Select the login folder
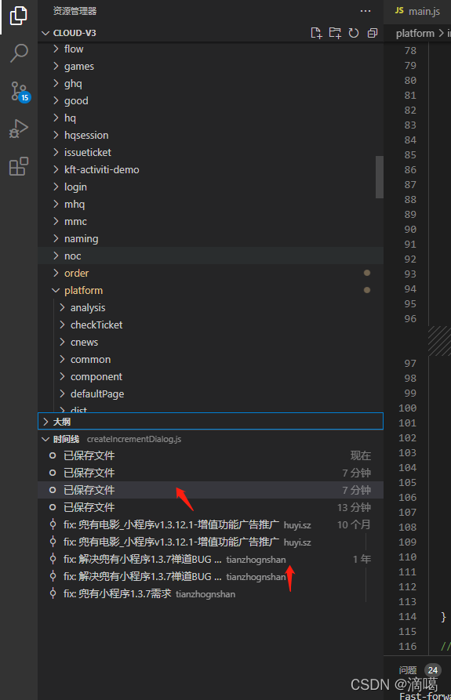 point(211,187)
